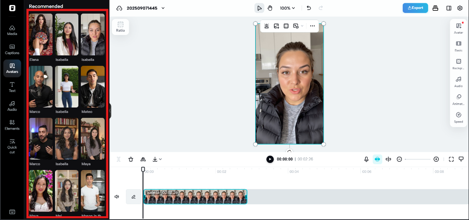Screen dimensions: 469x220
Task: Click the blue Export button
Action: pos(415,8)
